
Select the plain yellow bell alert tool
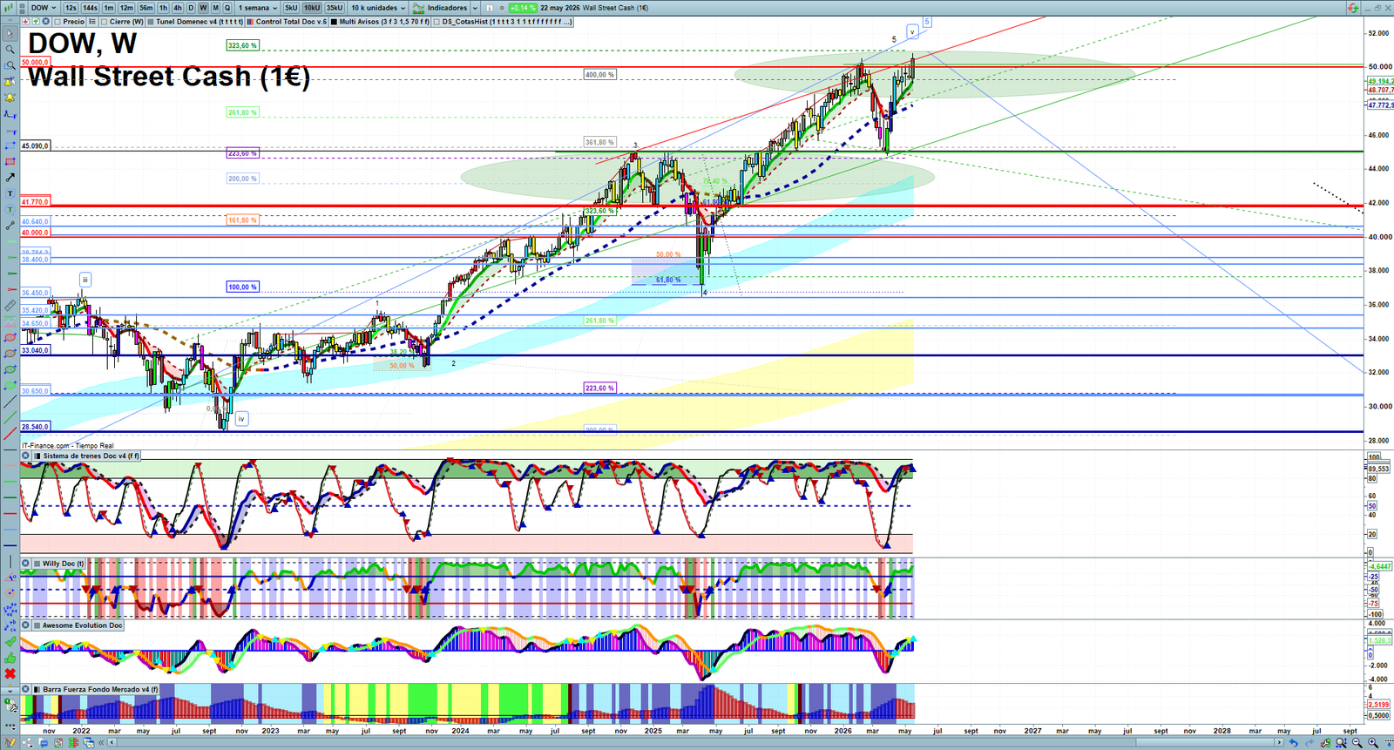tap(10, 98)
